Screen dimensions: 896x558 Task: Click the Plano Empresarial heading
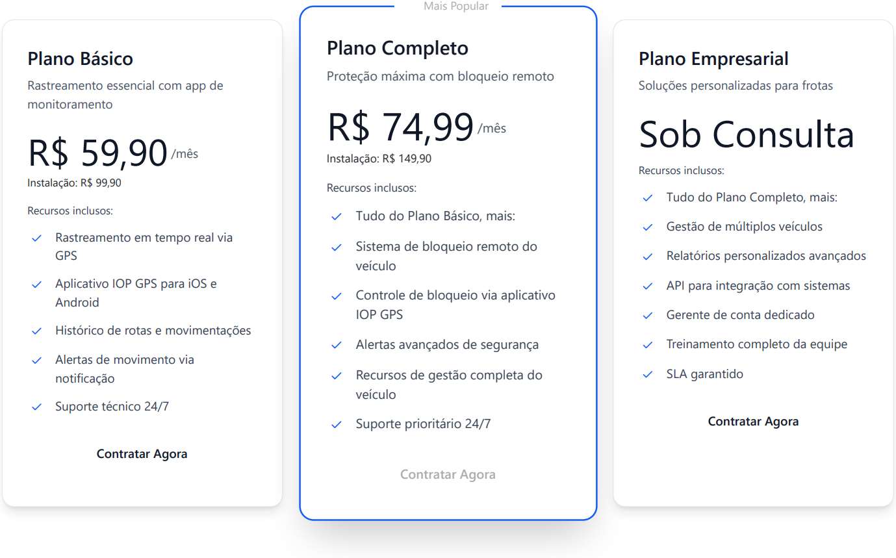pos(713,58)
